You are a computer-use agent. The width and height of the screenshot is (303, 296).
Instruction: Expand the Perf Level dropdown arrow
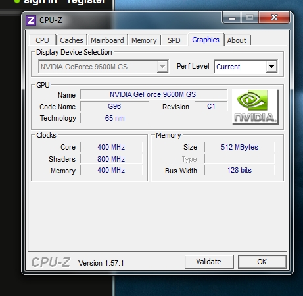271,67
